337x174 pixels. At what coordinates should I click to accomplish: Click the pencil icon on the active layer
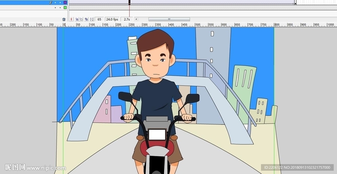point(51,3)
